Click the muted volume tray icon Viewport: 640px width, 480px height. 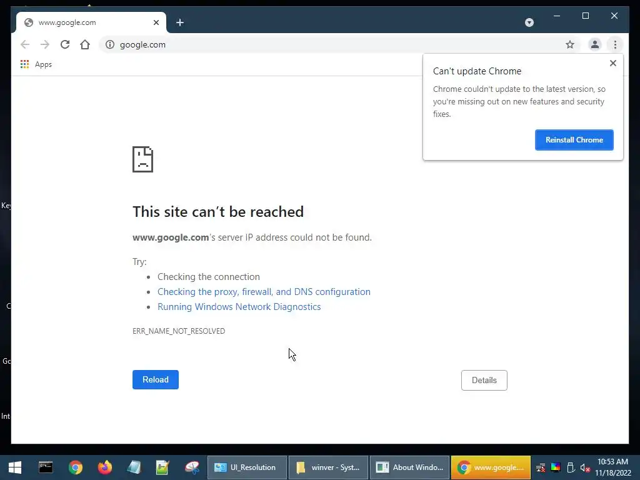pyautogui.click(x=585, y=467)
